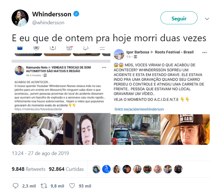The height and width of the screenshot is (194, 223).
Task: Click the @whindersson handle
Action: click(x=48, y=23)
